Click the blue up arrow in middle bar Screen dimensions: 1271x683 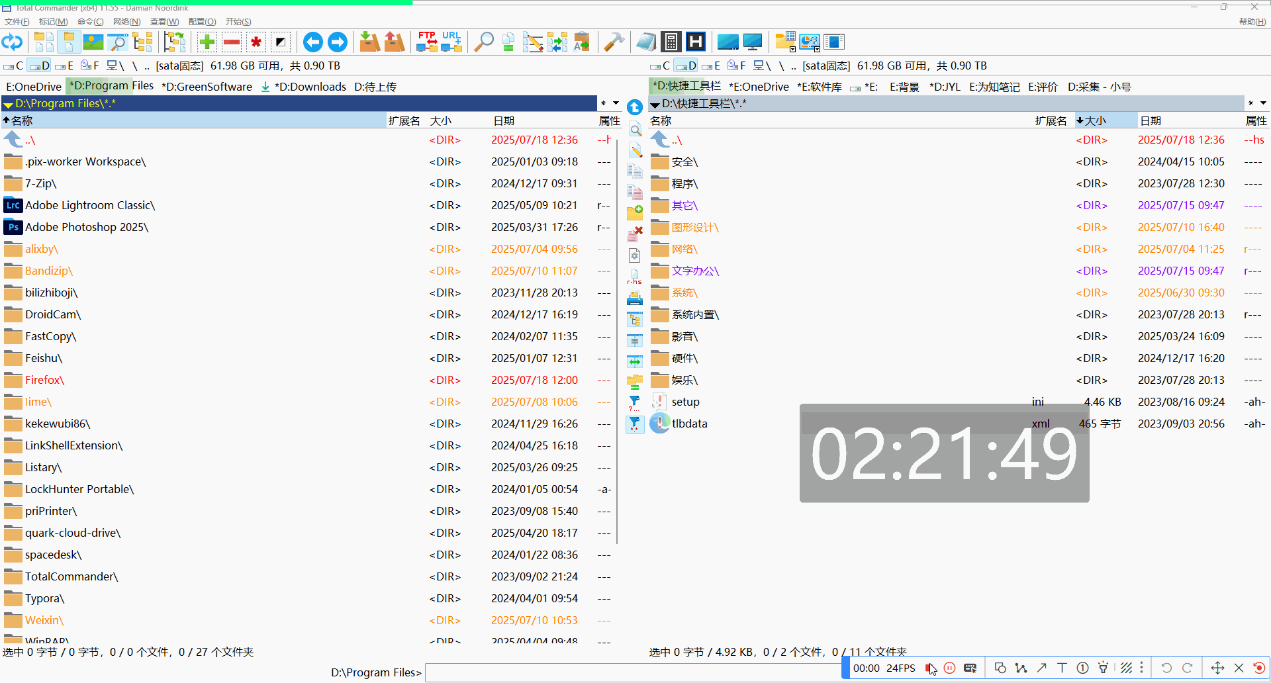point(635,107)
